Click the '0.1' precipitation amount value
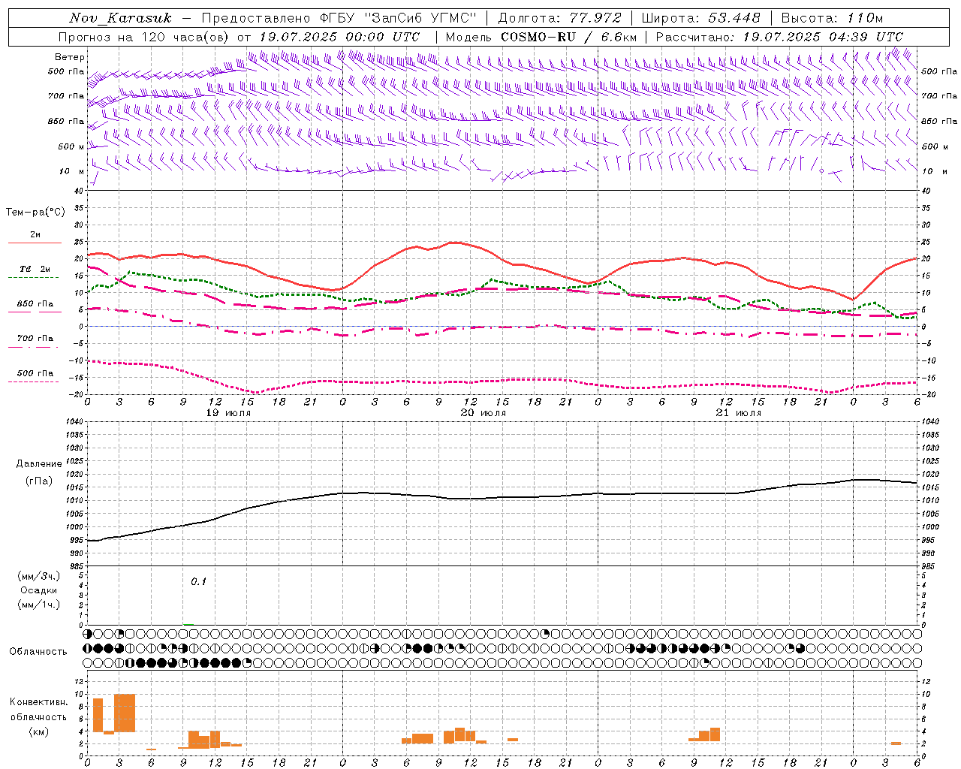 (198, 581)
